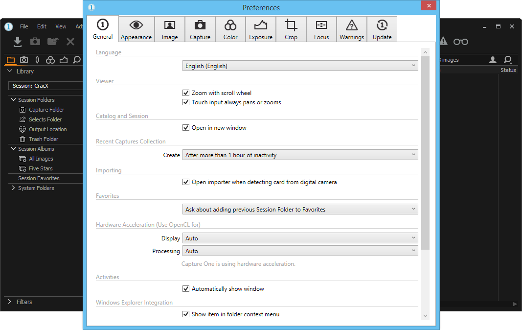Toggle Automatically show window checkbox
Viewport: 522px width, 330px height.
coord(186,288)
